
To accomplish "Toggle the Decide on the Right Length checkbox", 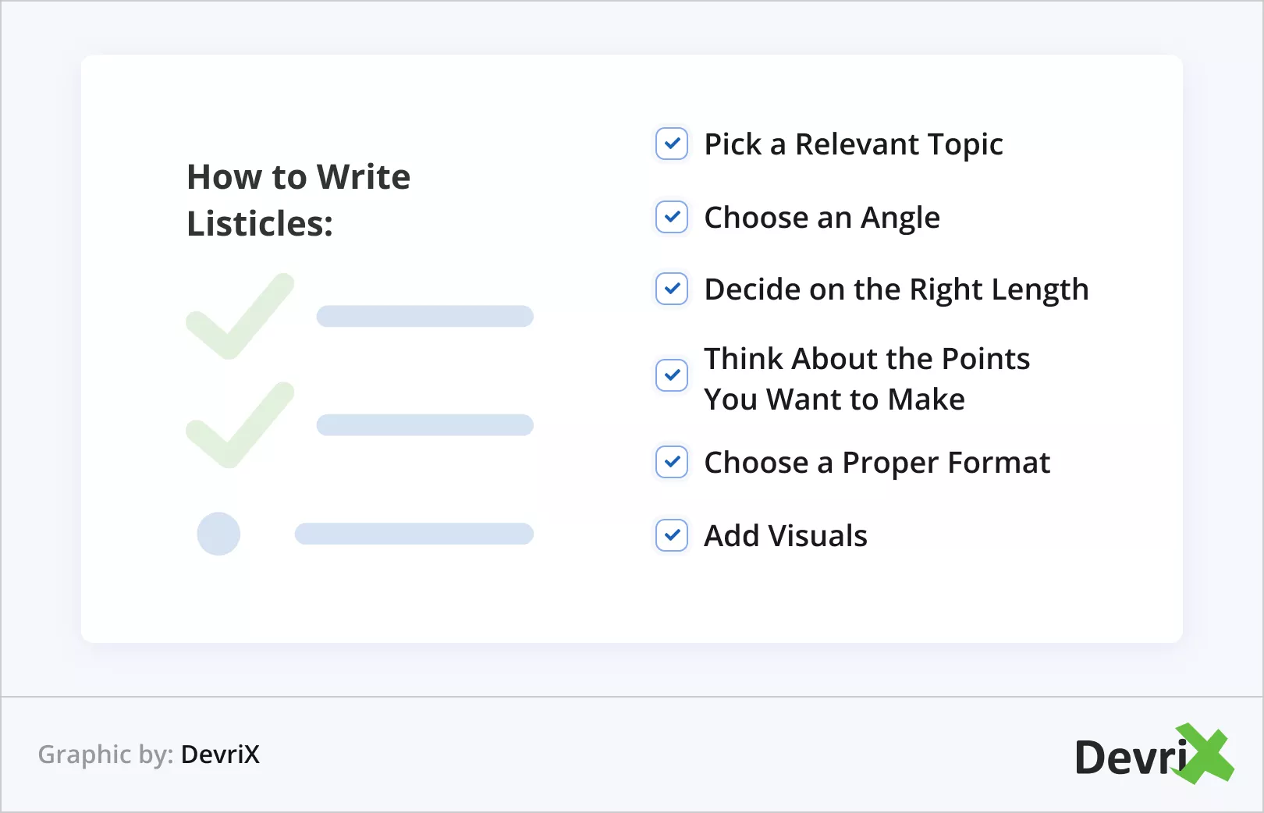I will coord(672,289).
